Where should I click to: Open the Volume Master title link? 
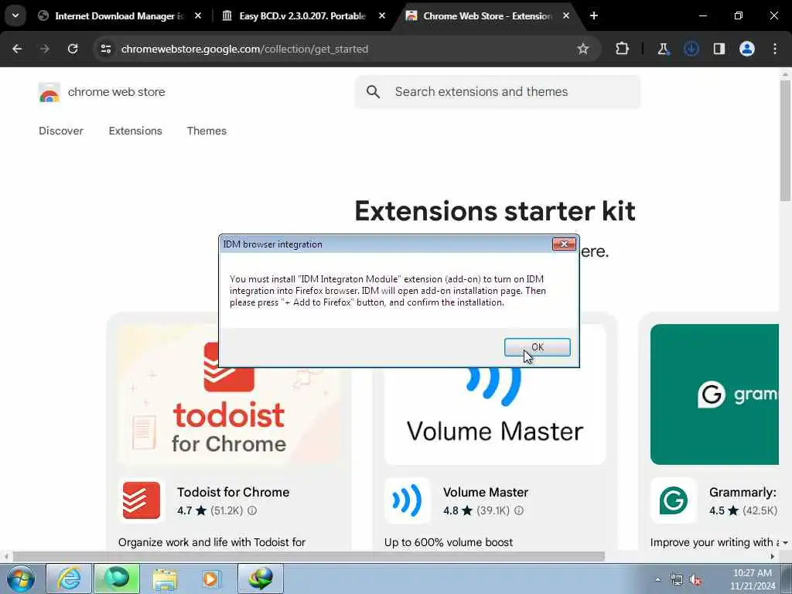pos(486,493)
